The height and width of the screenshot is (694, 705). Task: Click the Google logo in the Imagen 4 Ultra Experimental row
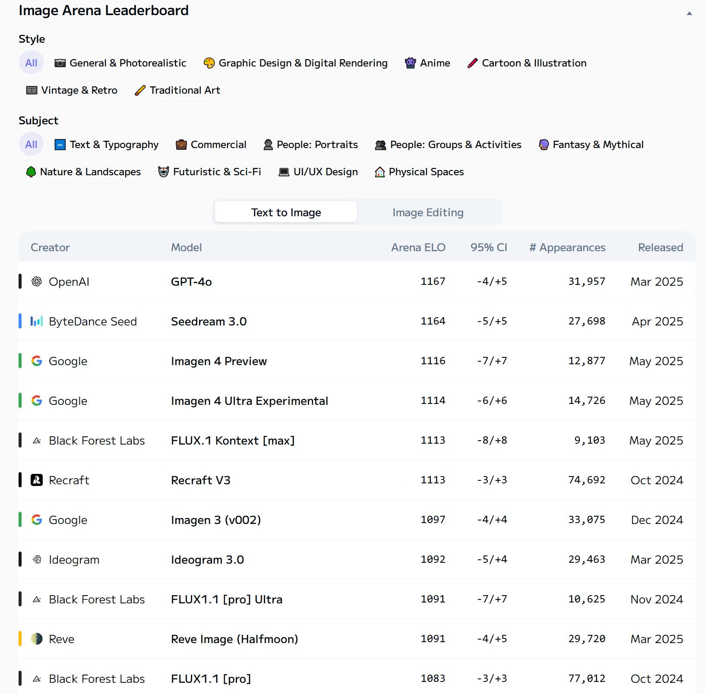click(37, 401)
